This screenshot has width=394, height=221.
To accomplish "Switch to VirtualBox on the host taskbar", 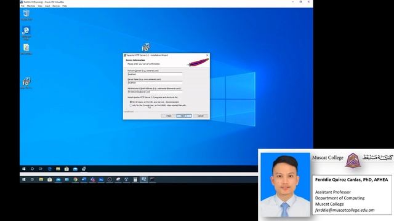I will pos(143,179).
